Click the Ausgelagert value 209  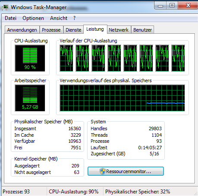click(75, 166)
